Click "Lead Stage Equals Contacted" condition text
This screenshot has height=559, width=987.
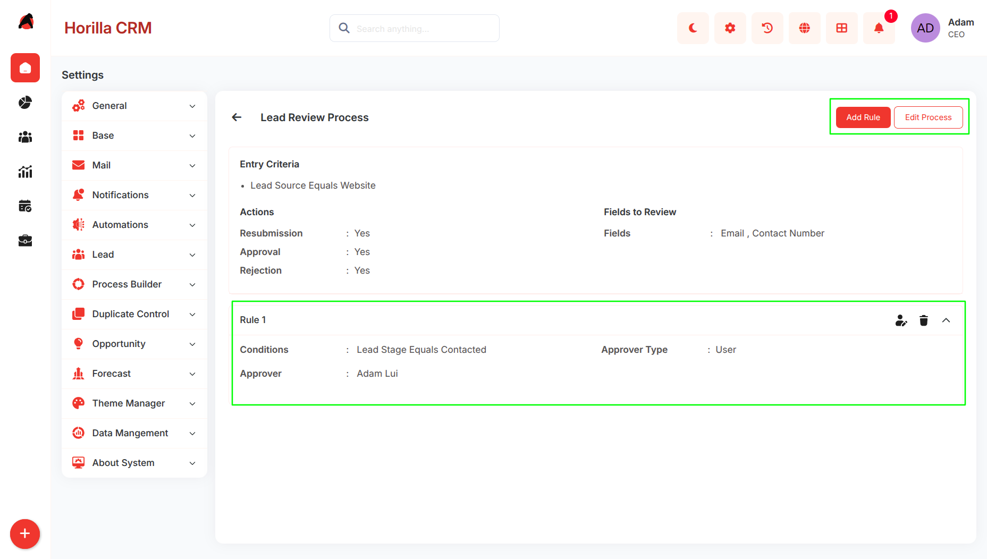[x=421, y=350]
